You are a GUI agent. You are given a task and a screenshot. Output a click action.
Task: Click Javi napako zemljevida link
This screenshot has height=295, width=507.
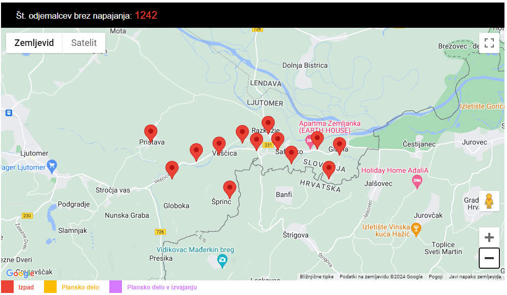click(475, 277)
